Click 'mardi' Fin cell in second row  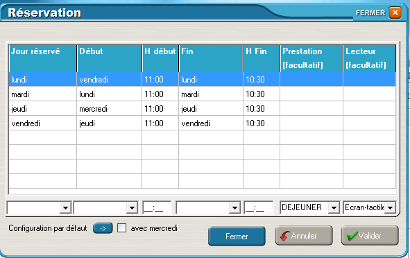pos(212,94)
